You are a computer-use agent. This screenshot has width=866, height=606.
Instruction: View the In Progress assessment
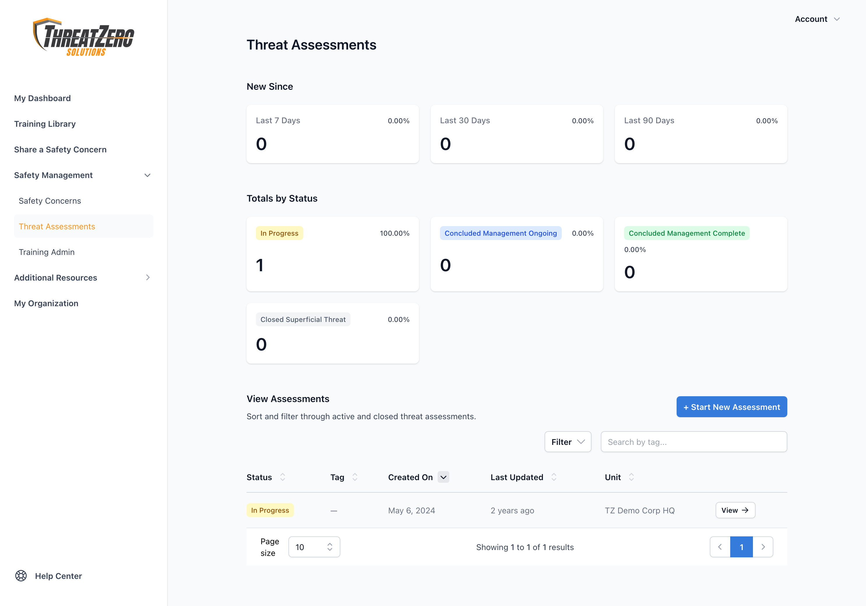point(735,510)
